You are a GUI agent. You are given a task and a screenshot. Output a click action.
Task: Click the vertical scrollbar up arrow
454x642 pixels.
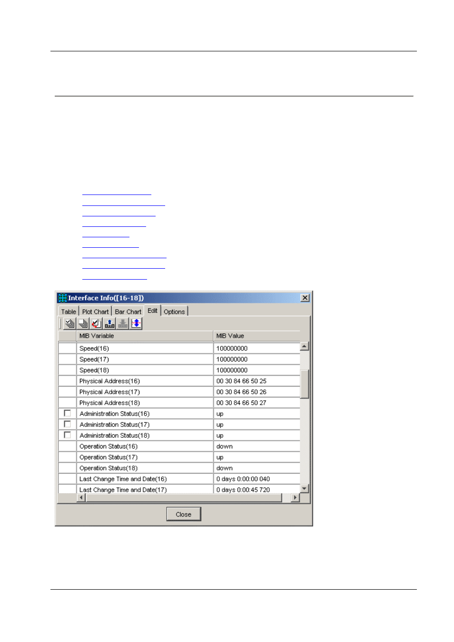click(305, 346)
